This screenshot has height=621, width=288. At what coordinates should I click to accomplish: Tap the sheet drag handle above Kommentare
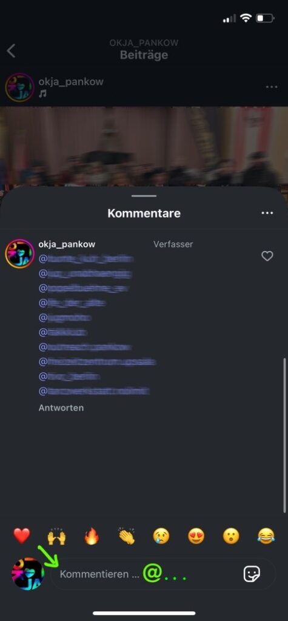tap(144, 196)
